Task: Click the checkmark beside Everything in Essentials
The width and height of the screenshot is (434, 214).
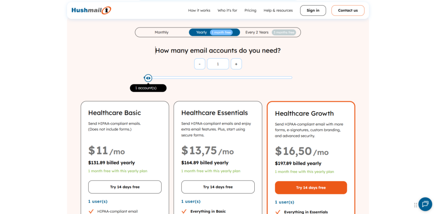Action: pyautogui.click(x=278, y=212)
